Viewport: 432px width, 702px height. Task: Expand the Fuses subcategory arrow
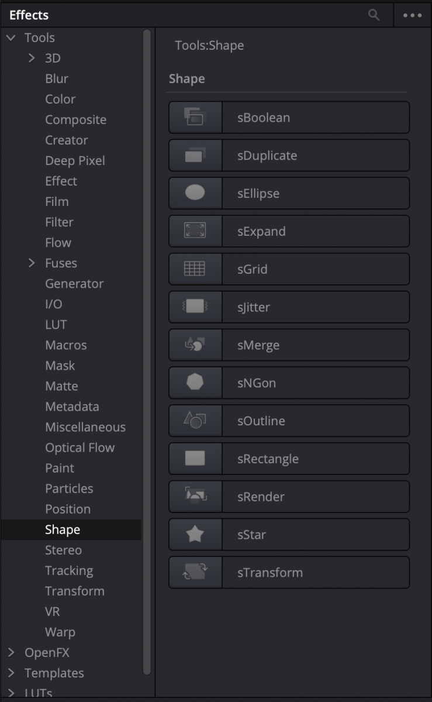pos(32,263)
